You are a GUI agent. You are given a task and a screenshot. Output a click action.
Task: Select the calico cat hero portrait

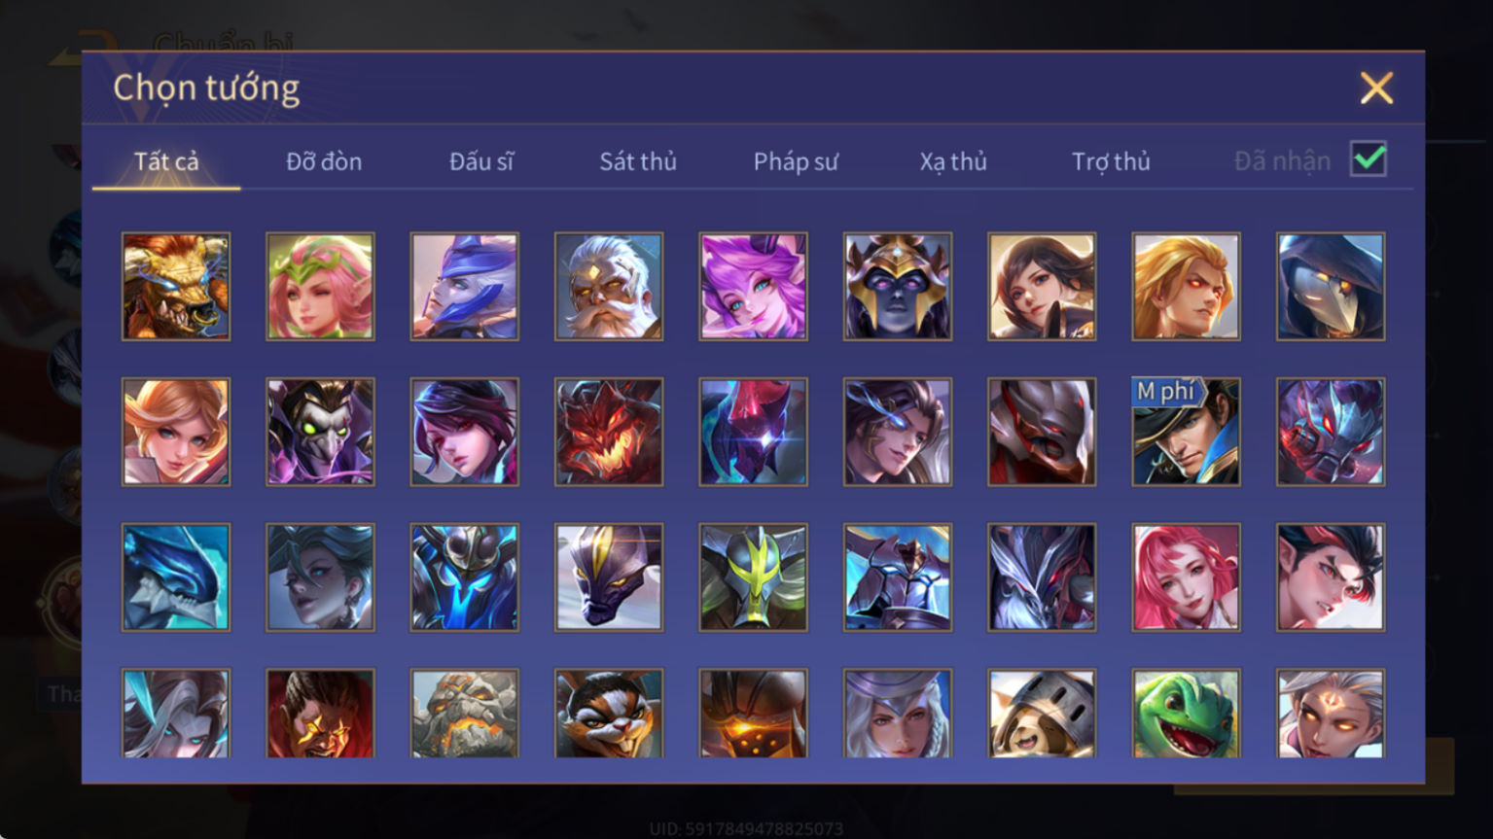coord(609,714)
